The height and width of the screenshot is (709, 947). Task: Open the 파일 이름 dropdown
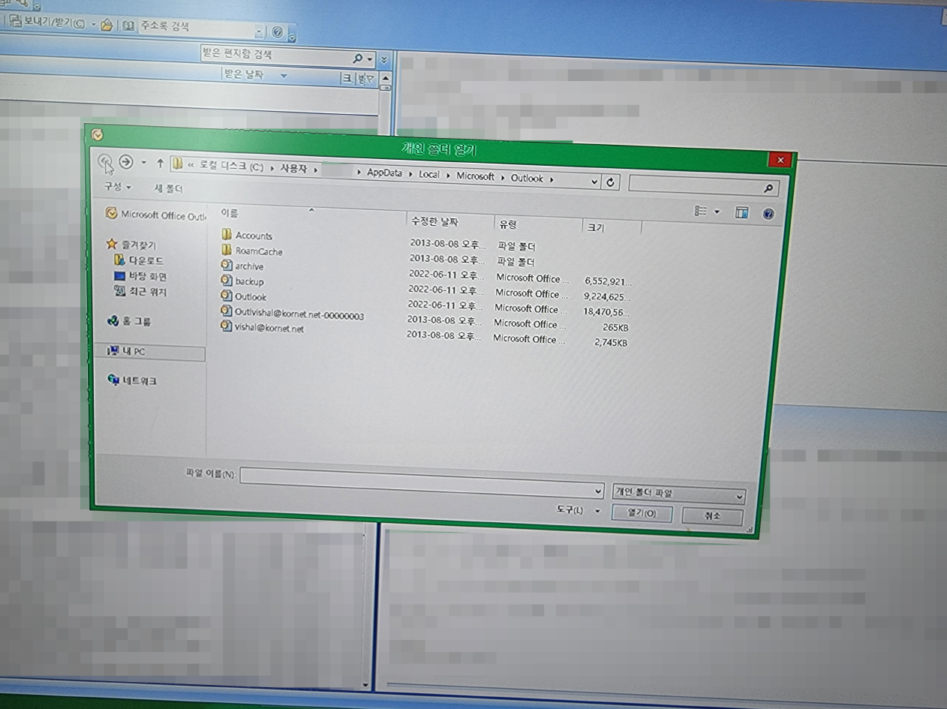[598, 491]
